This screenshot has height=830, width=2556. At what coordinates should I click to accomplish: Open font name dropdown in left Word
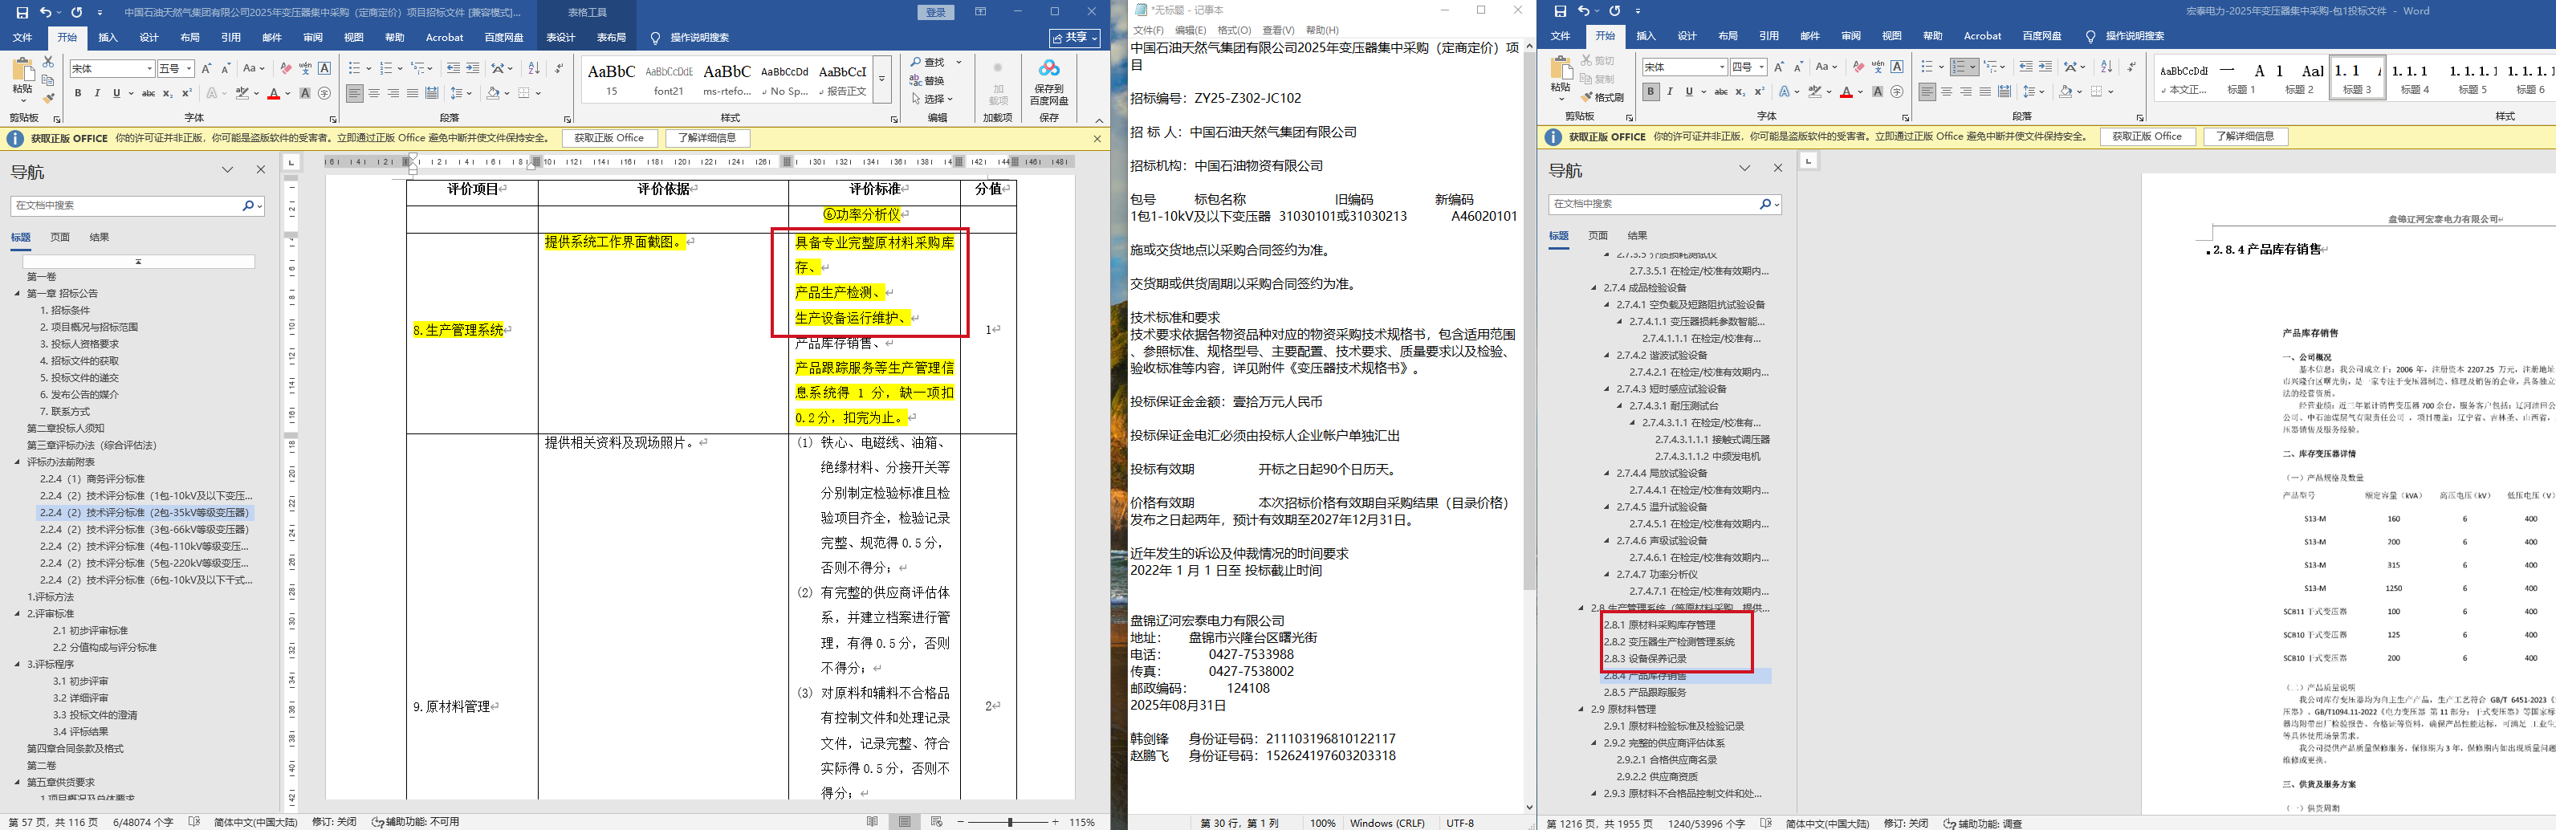point(150,68)
